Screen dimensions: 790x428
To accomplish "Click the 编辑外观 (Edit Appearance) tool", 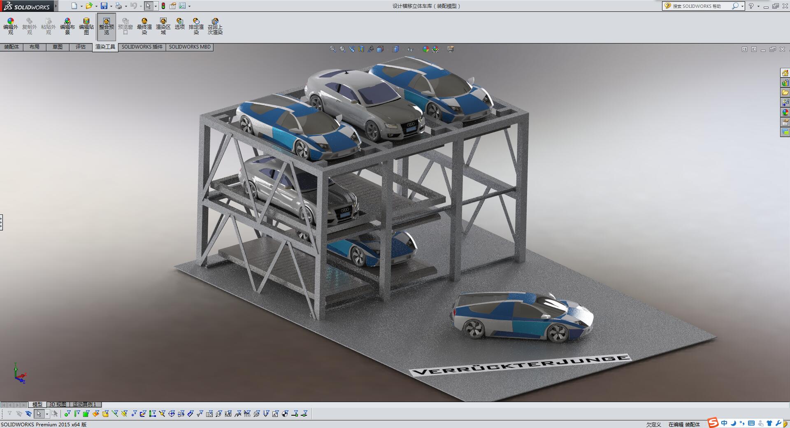I will pyautogui.click(x=11, y=26).
